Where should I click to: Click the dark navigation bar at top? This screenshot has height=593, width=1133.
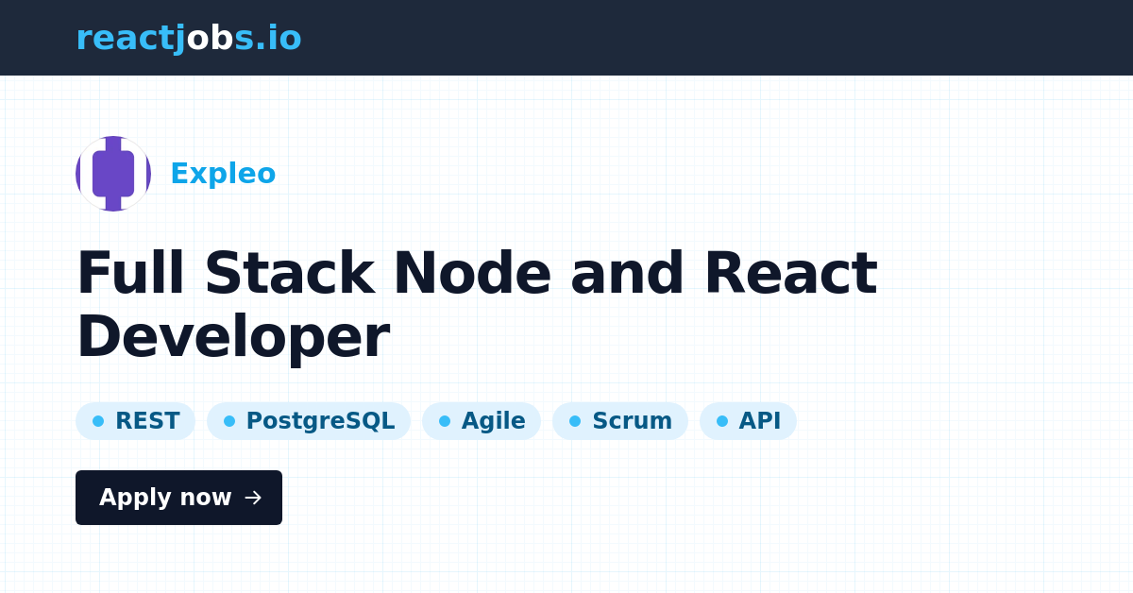[566, 38]
